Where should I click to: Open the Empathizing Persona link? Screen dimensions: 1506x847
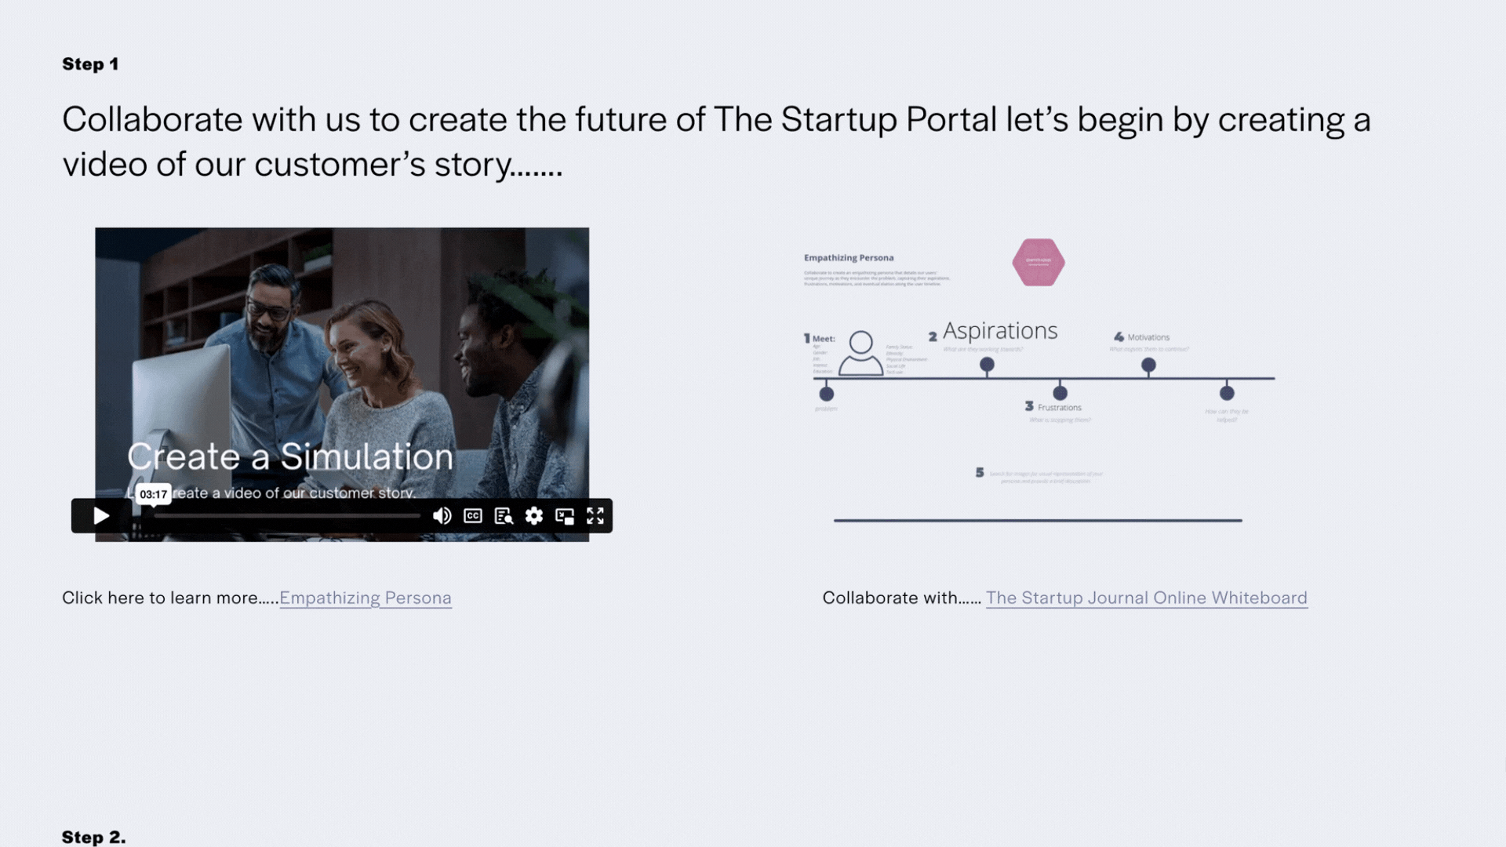coord(366,598)
